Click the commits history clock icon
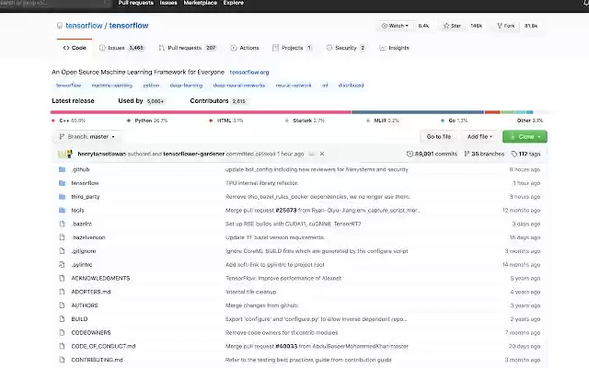The height and width of the screenshot is (368, 589). pyautogui.click(x=410, y=154)
